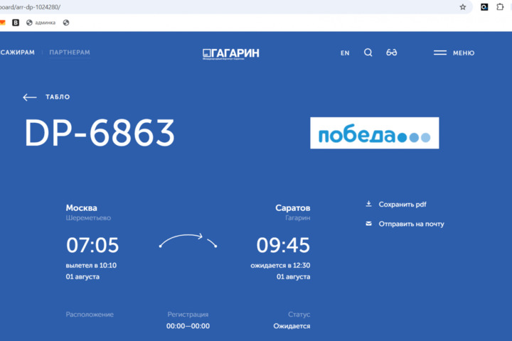Switch to the Партнерам section
512x341 pixels.
(70, 52)
